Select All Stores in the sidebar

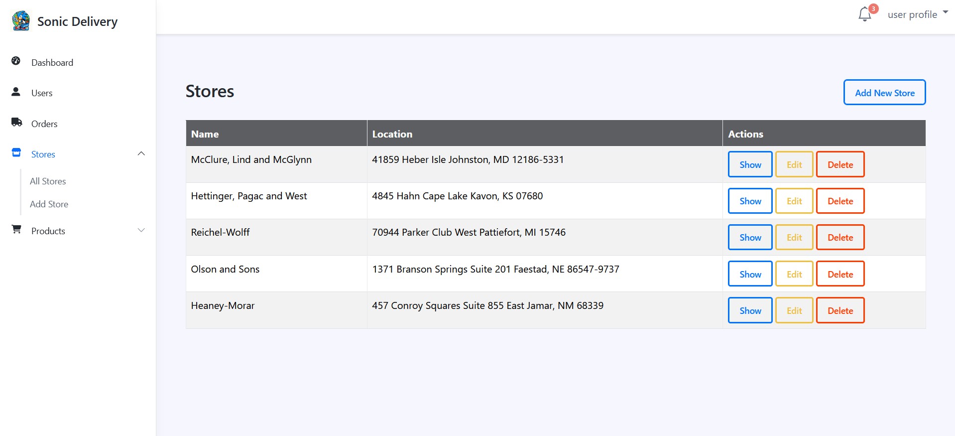click(48, 181)
